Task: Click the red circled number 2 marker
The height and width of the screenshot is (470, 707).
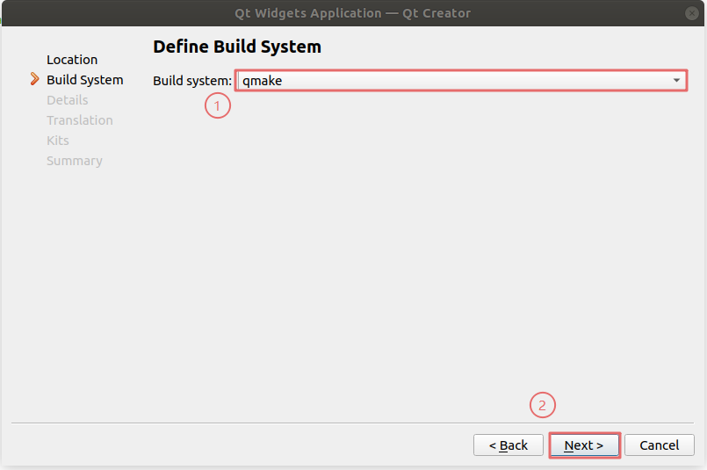Action: (x=542, y=406)
